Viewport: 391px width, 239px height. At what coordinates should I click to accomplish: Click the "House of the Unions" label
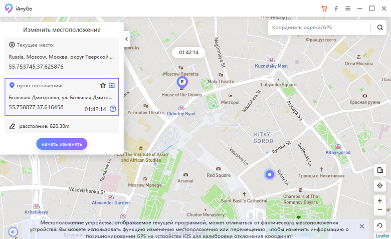coord(181,95)
